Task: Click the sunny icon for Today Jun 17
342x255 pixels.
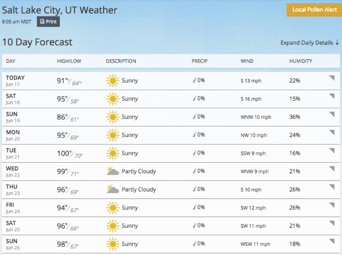Action: pyautogui.click(x=113, y=81)
